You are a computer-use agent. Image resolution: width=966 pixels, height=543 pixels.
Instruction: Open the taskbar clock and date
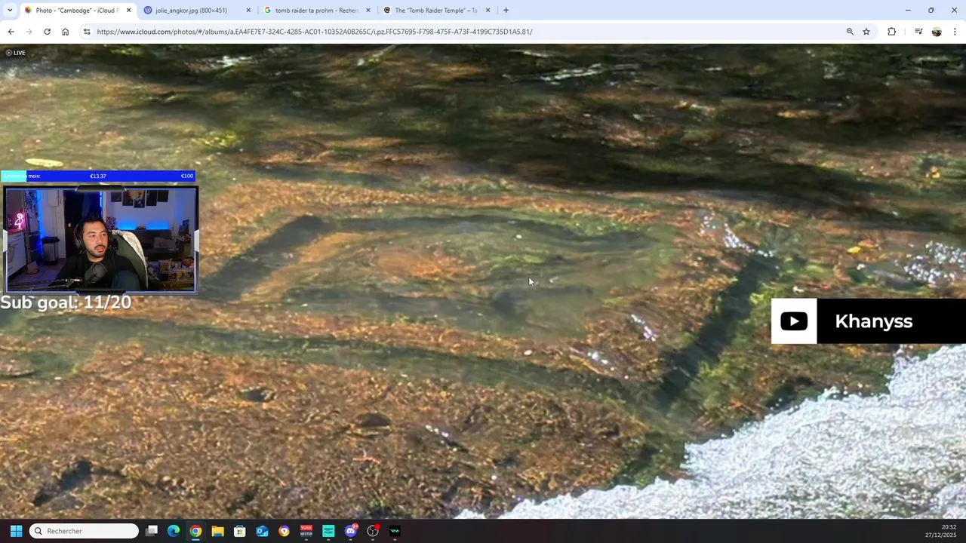pyautogui.click(x=942, y=531)
